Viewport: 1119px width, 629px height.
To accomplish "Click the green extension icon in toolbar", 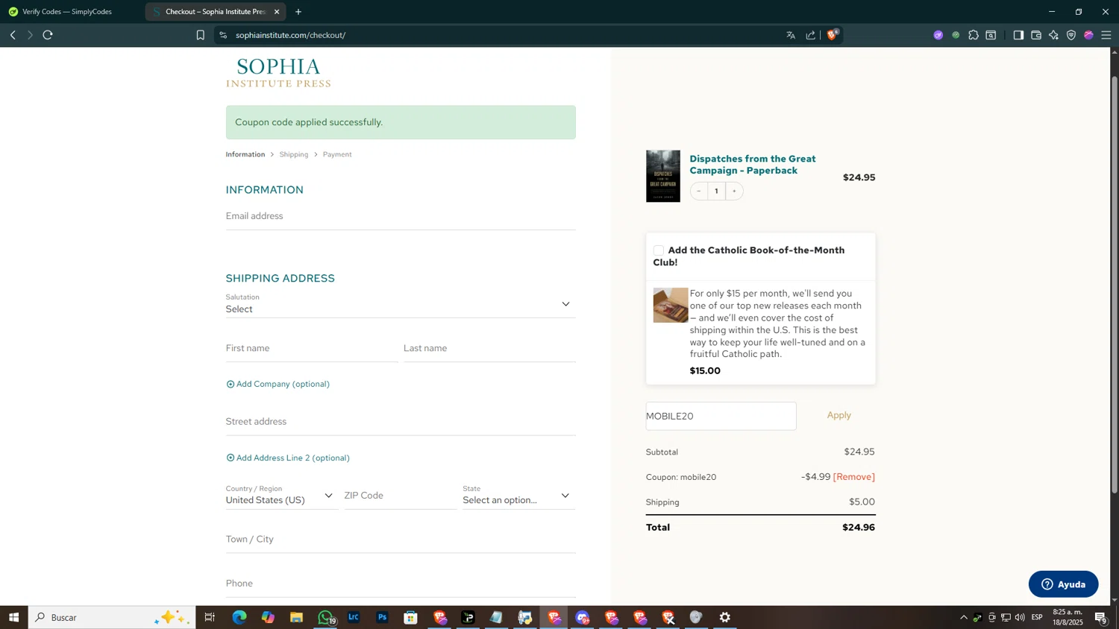I will coord(956,35).
